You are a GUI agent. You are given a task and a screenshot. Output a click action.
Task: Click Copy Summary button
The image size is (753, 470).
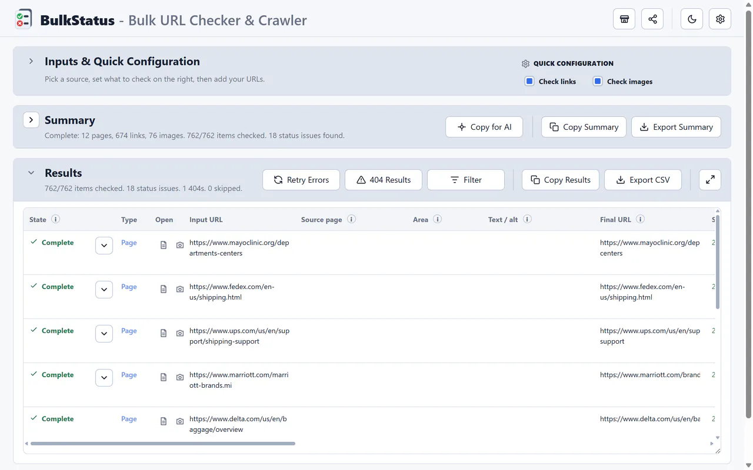coord(584,127)
